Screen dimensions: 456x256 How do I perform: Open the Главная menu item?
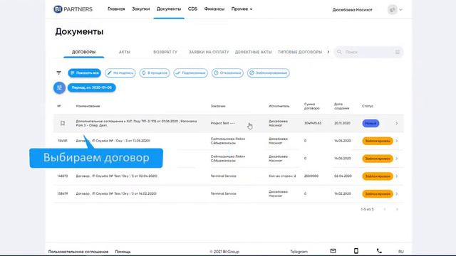point(116,9)
